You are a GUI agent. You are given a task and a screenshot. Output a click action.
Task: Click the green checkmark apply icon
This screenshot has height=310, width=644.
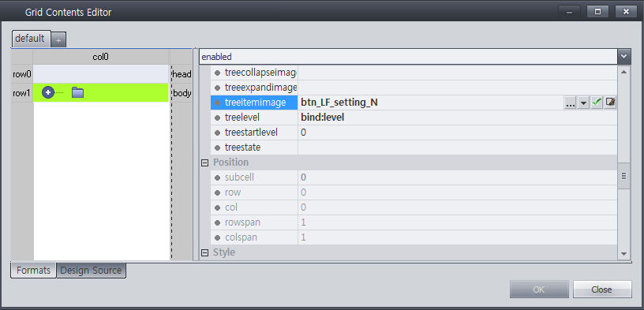597,103
